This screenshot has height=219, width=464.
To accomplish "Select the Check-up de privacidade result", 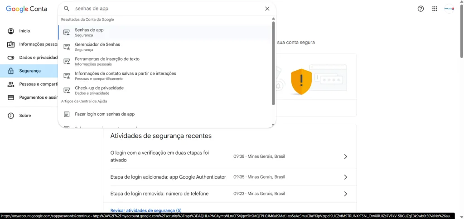I will pos(165,90).
